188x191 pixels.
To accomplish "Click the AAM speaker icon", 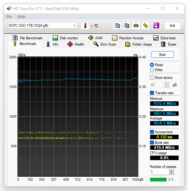I will pos(91,38).
